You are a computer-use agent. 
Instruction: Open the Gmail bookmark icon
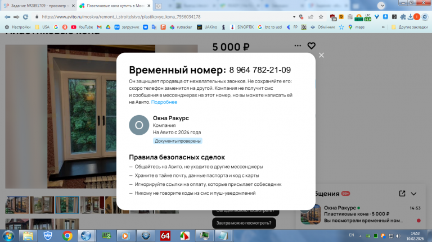[x=99, y=27]
